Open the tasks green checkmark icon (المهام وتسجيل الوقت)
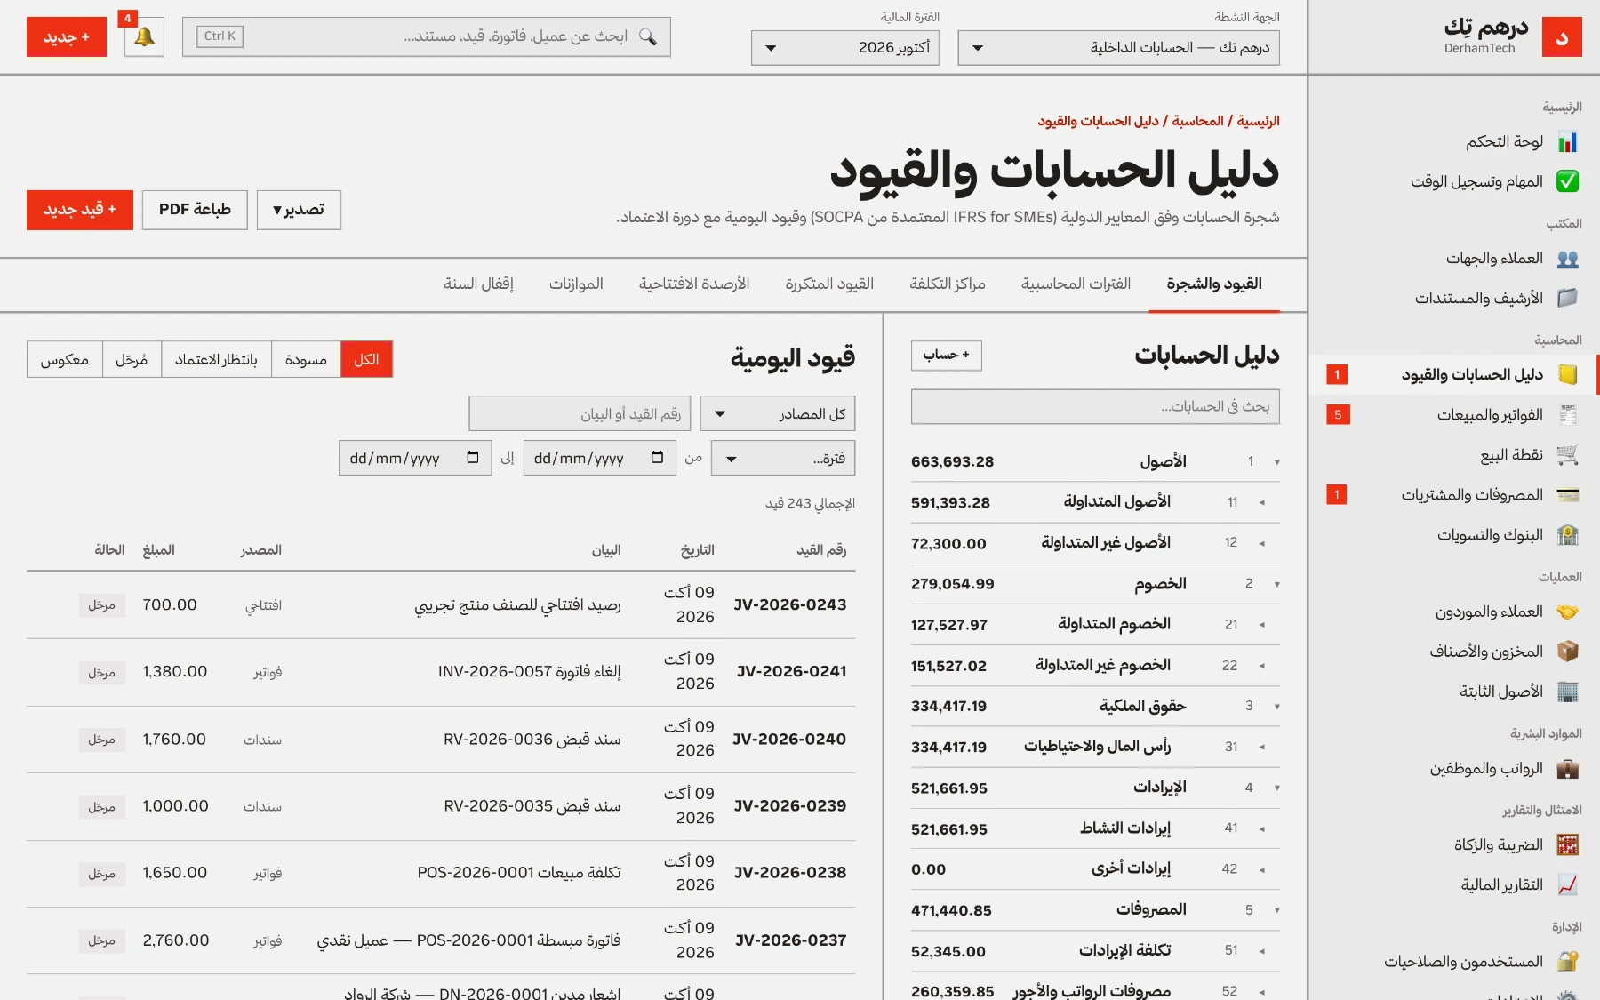 point(1567,182)
